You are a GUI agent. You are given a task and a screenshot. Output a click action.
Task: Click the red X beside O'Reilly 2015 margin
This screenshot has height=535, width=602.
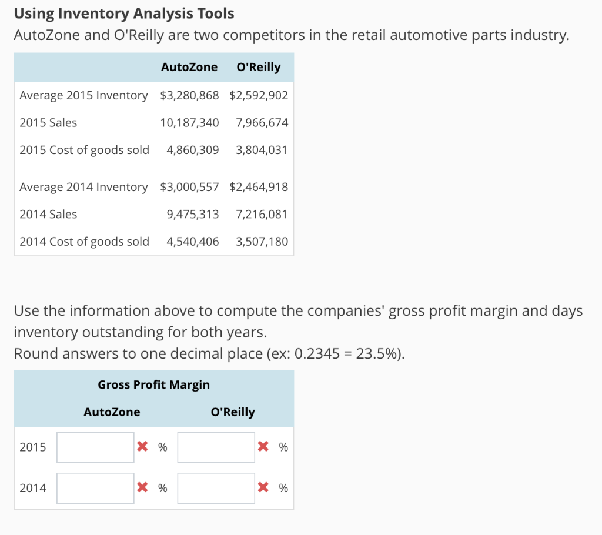click(263, 447)
